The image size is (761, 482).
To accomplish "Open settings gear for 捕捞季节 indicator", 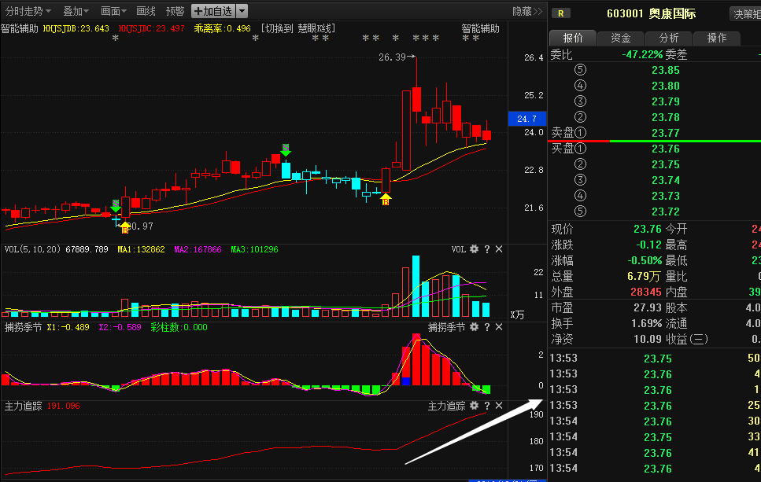I will click(x=474, y=327).
